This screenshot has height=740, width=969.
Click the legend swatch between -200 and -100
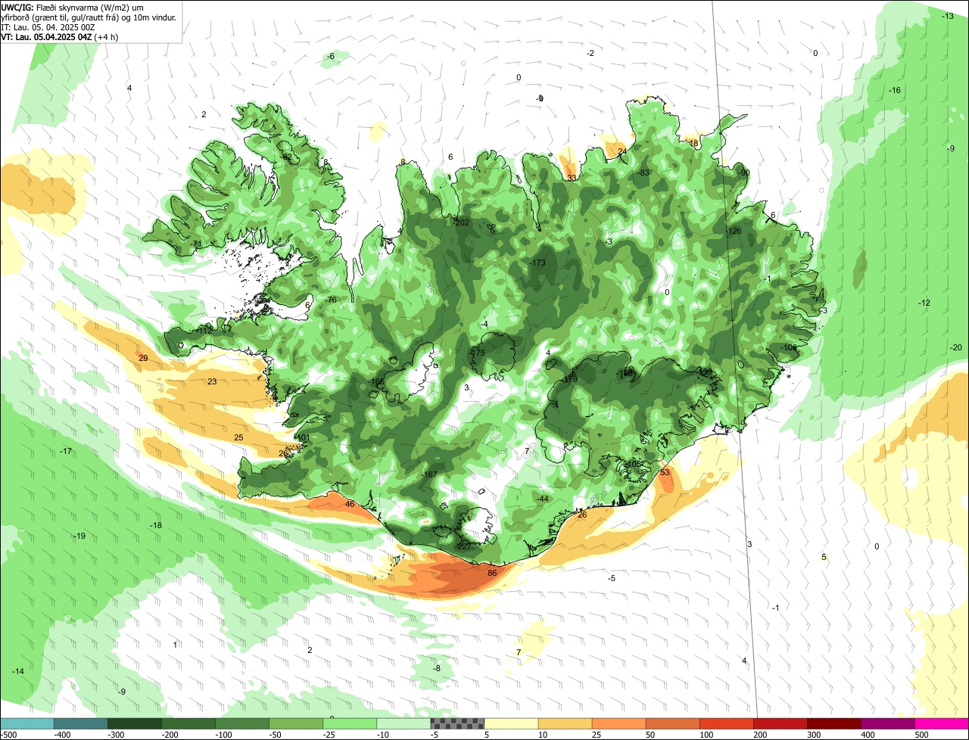click(x=189, y=723)
